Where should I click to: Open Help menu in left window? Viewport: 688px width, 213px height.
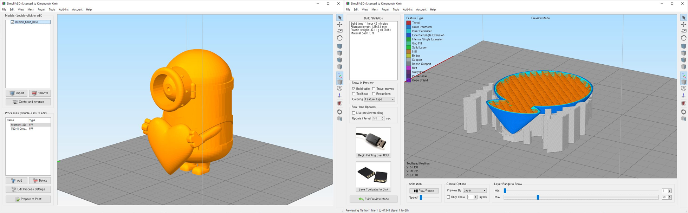tap(89, 9)
